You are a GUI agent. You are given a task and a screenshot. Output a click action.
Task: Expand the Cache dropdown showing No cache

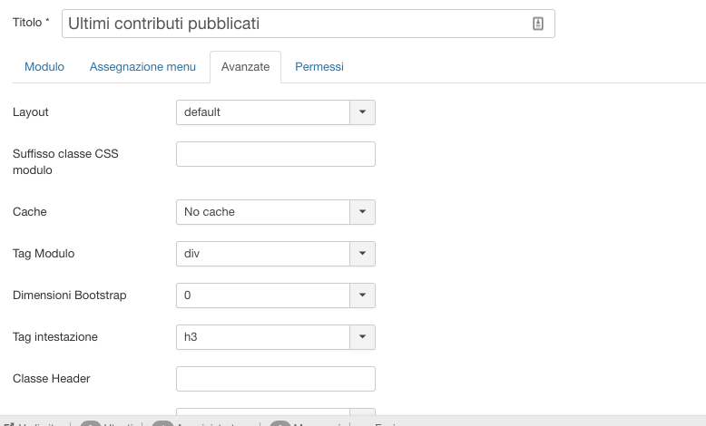(x=276, y=212)
